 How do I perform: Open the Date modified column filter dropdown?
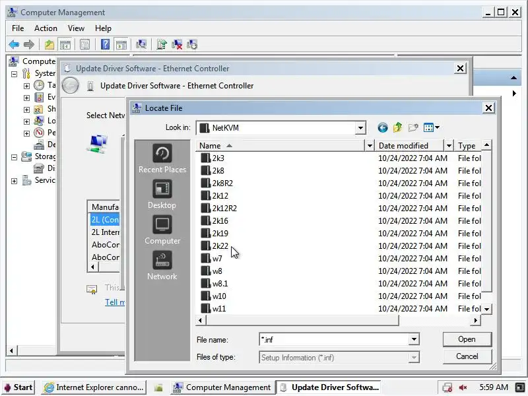[449, 146]
